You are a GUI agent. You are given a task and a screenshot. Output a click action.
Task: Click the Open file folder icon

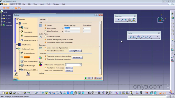click(7, 93)
